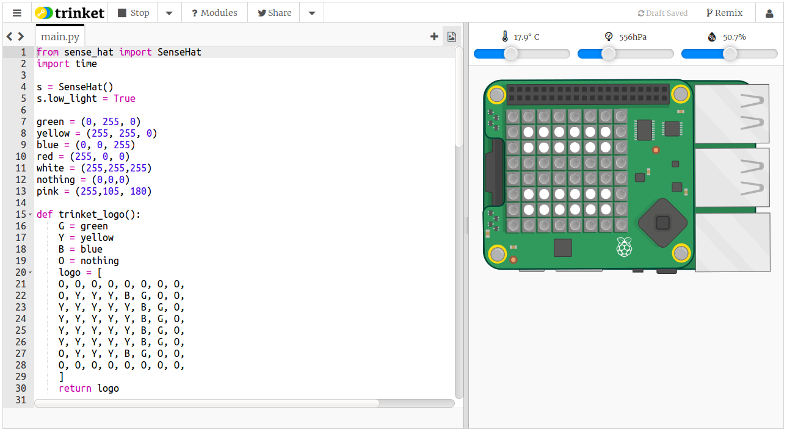Screen dimensions: 787x432
Task: Click the pressure gauge icon
Action: tap(608, 37)
